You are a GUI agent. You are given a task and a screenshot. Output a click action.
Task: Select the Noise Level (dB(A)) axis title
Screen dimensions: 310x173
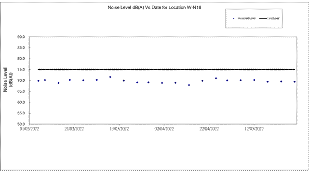(8, 80)
